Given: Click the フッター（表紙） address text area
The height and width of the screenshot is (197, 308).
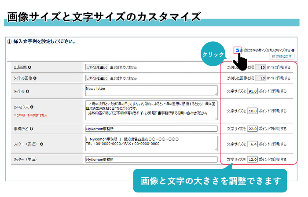Looking at the screenshot, I should point(151,144).
